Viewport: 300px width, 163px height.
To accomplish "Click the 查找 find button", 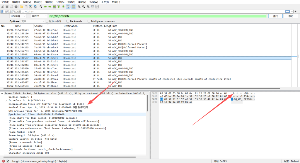I will point(275,16).
